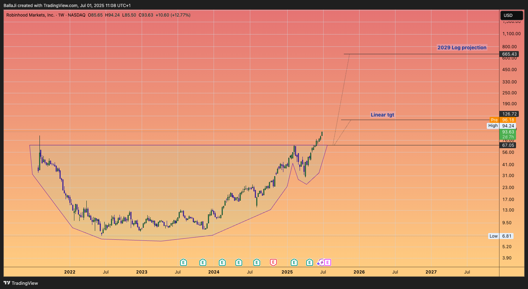Click the 2023 label on time axis
The height and width of the screenshot is (289, 528).
[x=142, y=272]
